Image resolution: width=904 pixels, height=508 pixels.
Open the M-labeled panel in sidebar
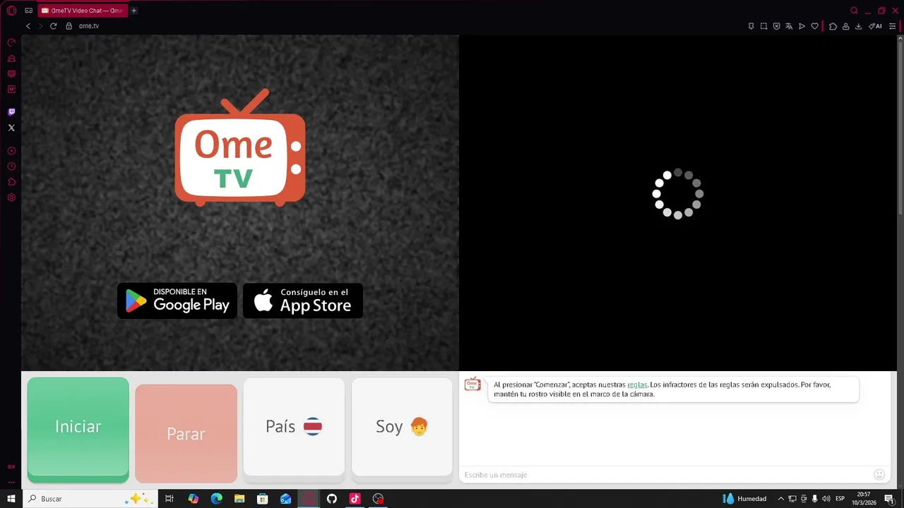[x=11, y=89]
